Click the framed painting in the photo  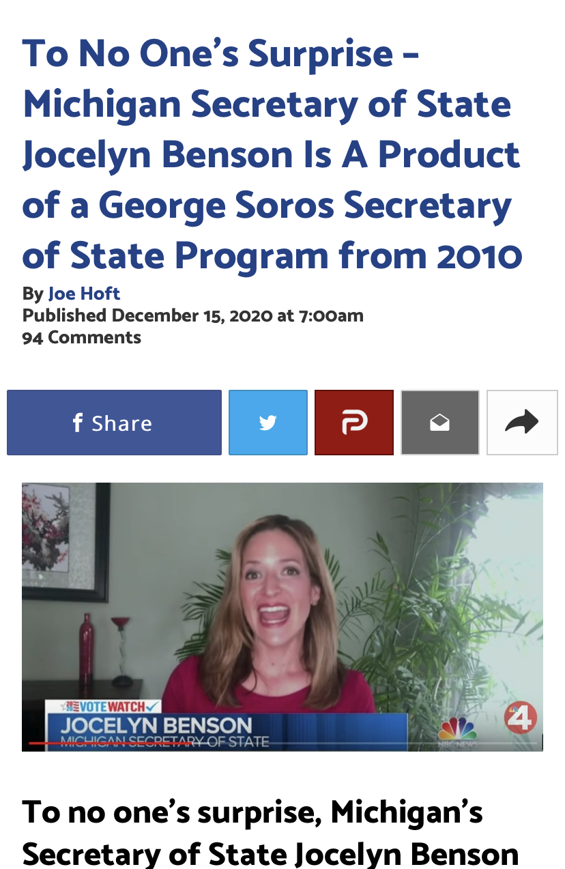pos(66,543)
